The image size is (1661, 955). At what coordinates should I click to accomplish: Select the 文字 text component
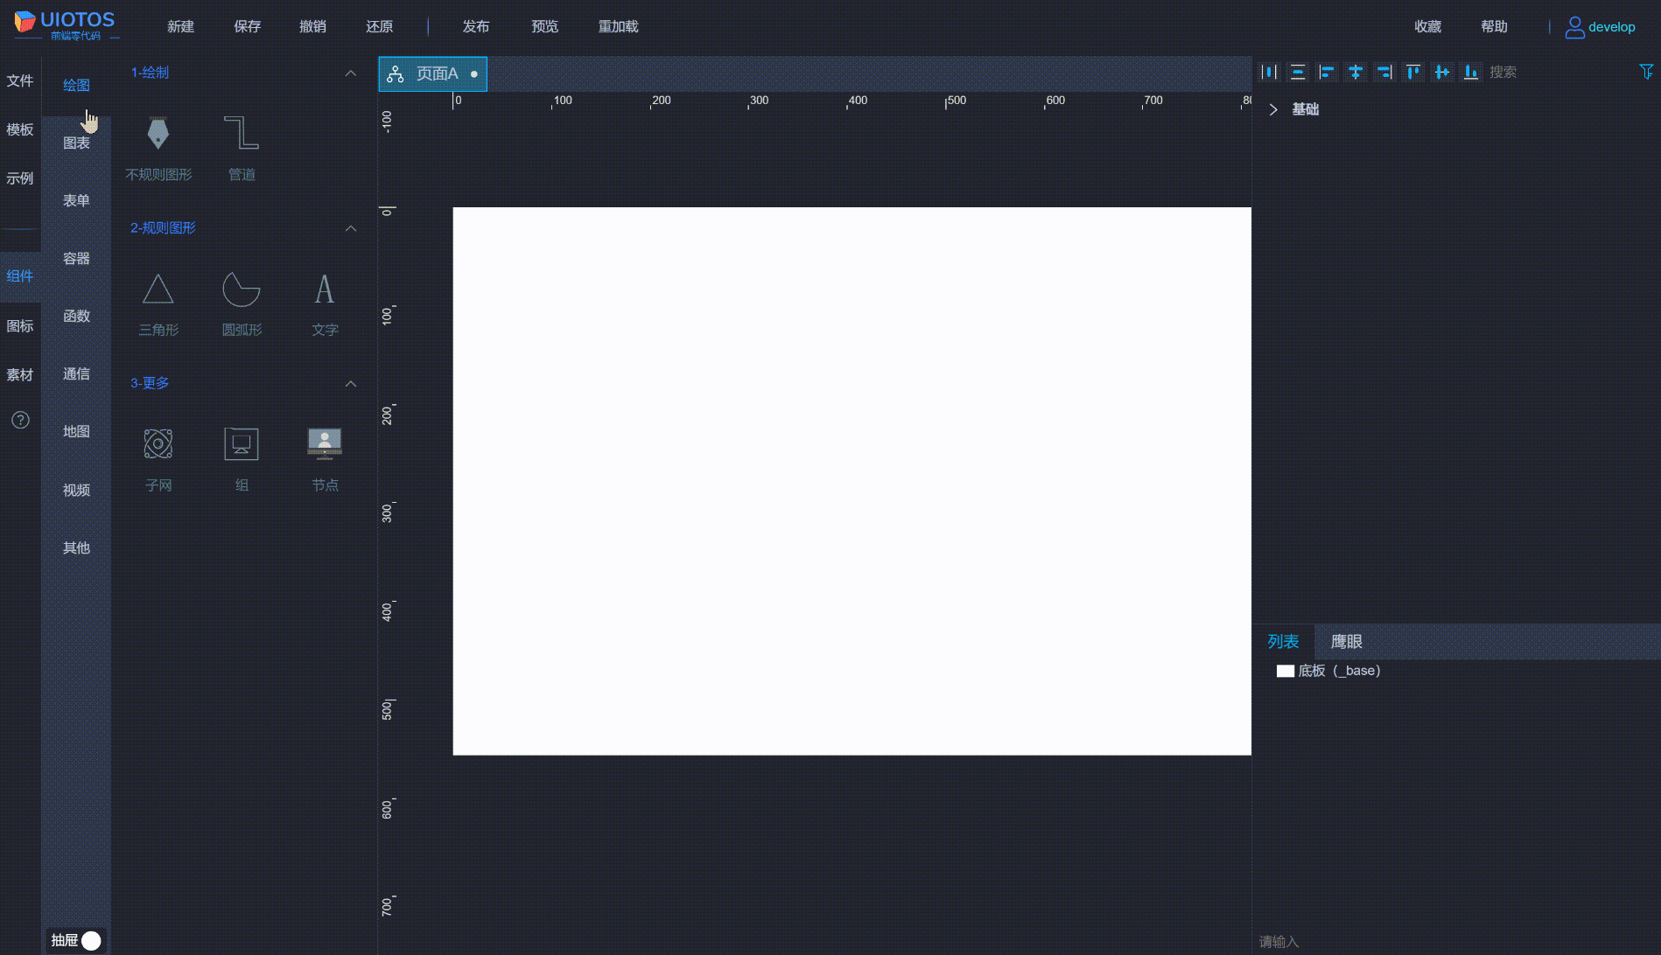[x=324, y=300]
